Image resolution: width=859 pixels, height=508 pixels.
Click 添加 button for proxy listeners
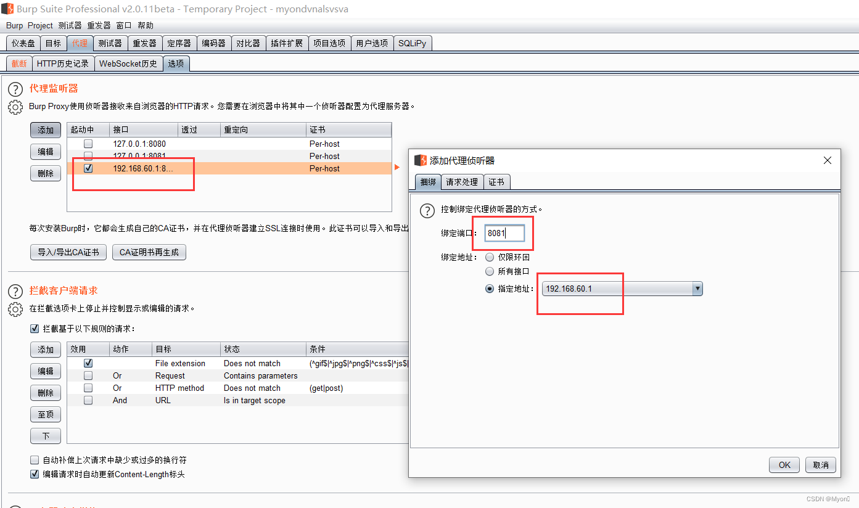(x=46, y=130)
